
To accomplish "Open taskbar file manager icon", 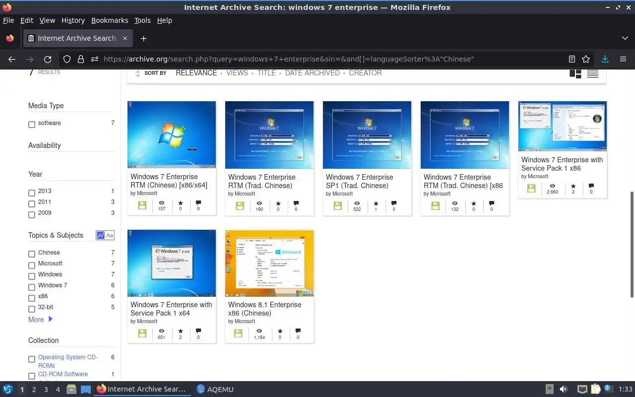I will pyautogui.click(x=71, y=390).
